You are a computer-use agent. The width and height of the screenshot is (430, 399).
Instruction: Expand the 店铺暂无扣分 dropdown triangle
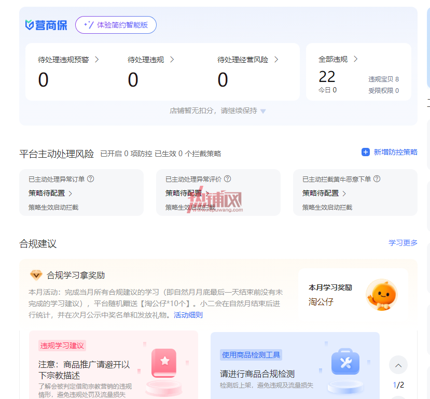point(263,112)
